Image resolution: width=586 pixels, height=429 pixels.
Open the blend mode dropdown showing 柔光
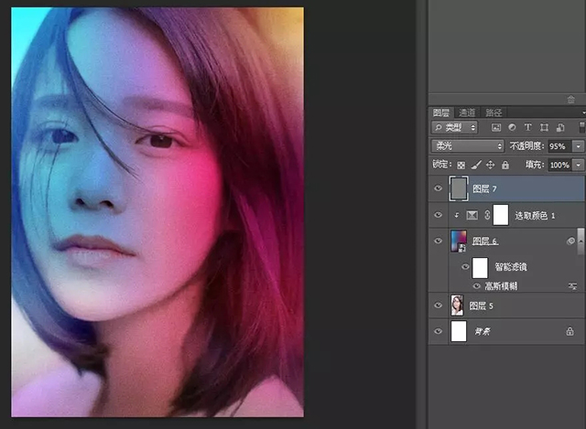click(x=467, y=146)
